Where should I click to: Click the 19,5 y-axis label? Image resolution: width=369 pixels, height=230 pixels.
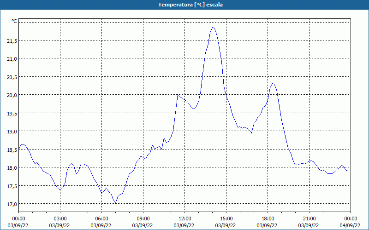coord(12,114)
